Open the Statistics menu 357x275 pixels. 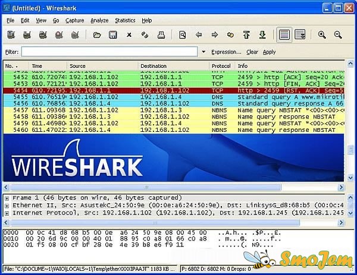[x=125, y=20]
